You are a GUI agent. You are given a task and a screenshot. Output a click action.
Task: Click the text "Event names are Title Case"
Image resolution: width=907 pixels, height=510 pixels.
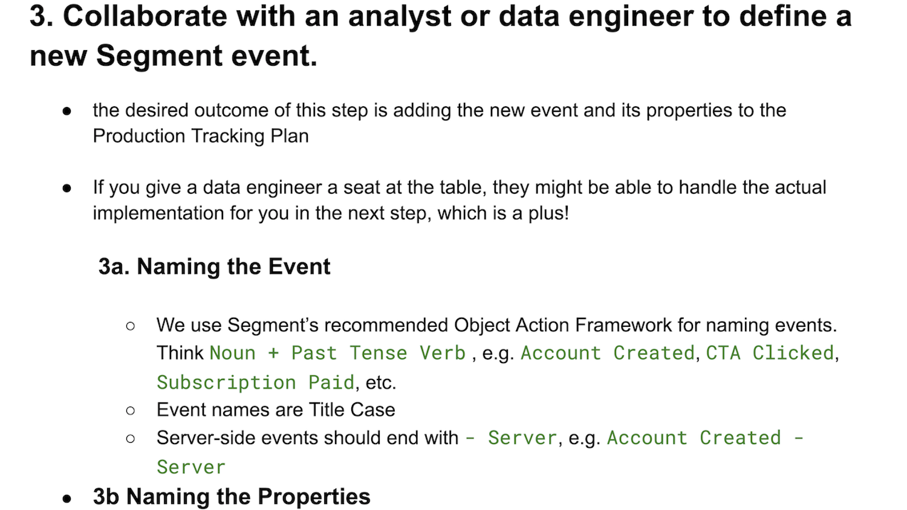pyautogui.click(x=276, y=410)
